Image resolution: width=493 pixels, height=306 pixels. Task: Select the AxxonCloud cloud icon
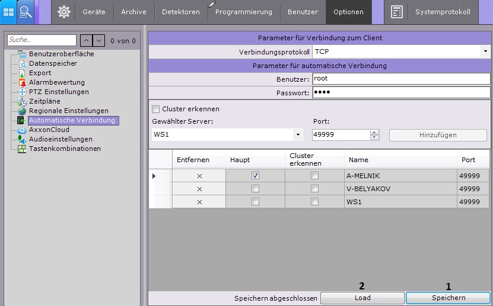(22, 130)
